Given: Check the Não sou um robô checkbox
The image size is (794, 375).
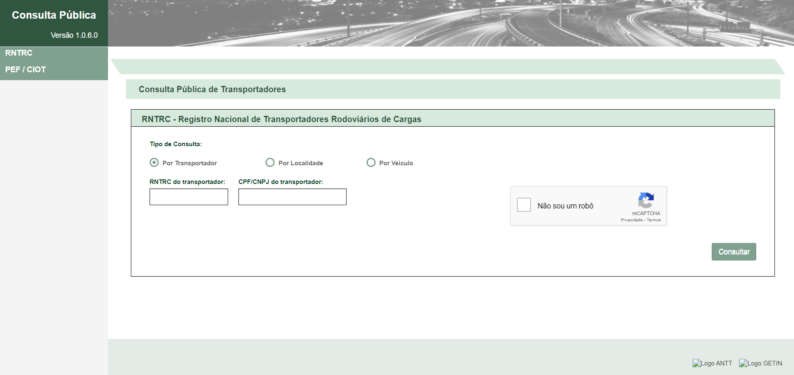Looking at the screenshot, I should (524, 205).
